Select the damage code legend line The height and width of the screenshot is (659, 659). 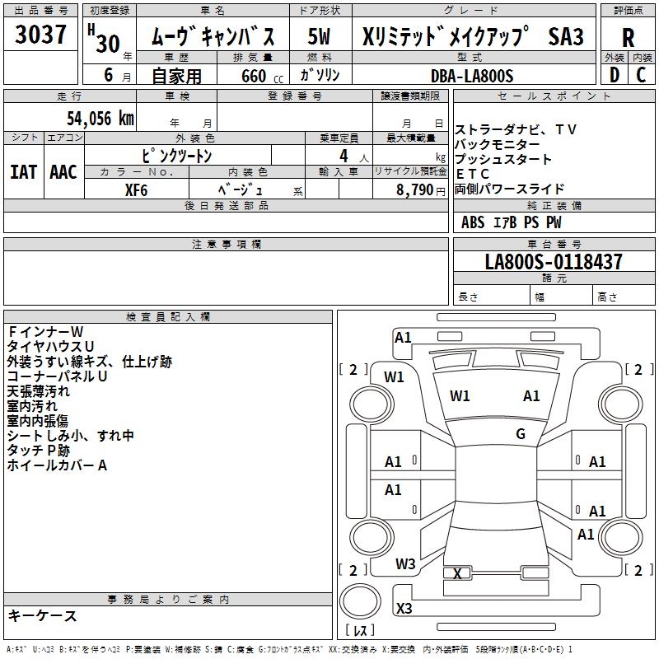[289, 650]
